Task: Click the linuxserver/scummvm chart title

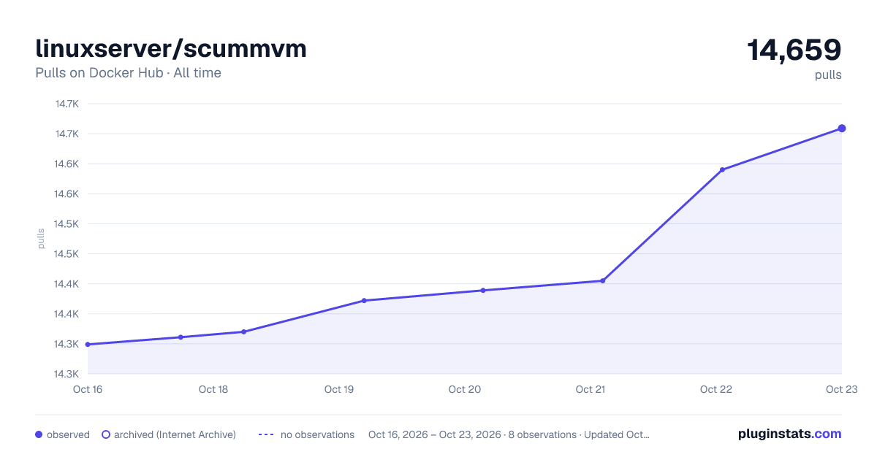Action: pyautogui.click(x=171, y=48)
